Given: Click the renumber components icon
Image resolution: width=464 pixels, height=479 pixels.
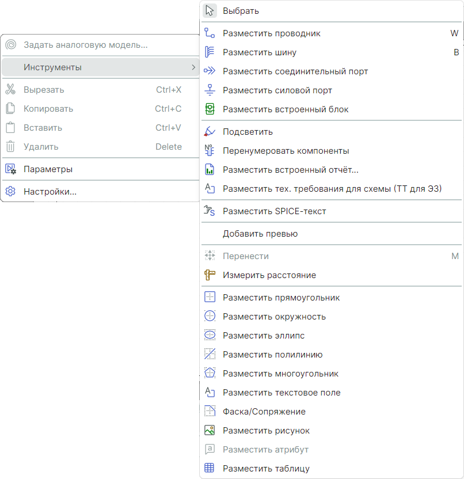Looking at the screenshot, I should [210, 151].
